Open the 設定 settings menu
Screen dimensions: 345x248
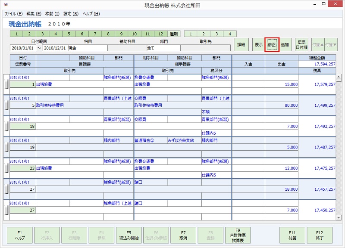[x=70, y=13]
